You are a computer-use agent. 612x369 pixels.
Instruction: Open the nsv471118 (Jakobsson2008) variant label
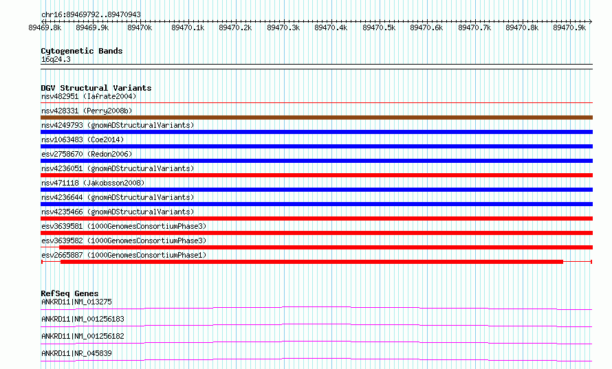[93, 183]
